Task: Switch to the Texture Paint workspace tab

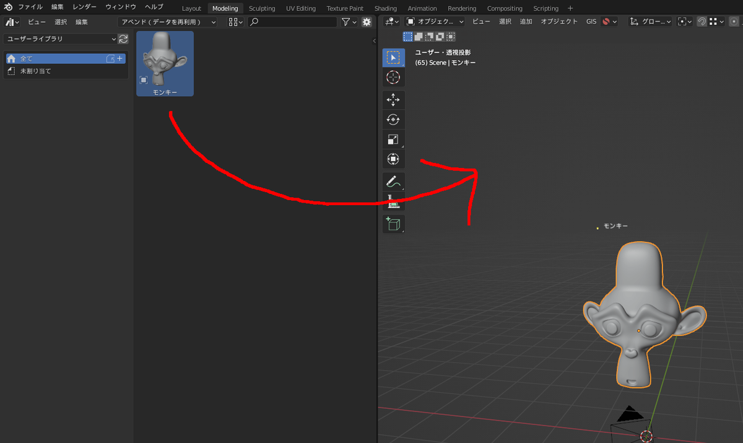Action: click(345, 9)
